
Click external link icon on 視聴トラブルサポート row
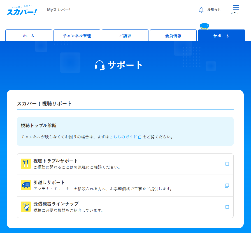point(227,164)
